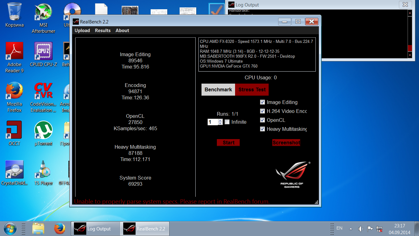This screenshot has height=236, width=419.
Task: Click the red 'Unable to properly parse' message
Action: (172, 202)
